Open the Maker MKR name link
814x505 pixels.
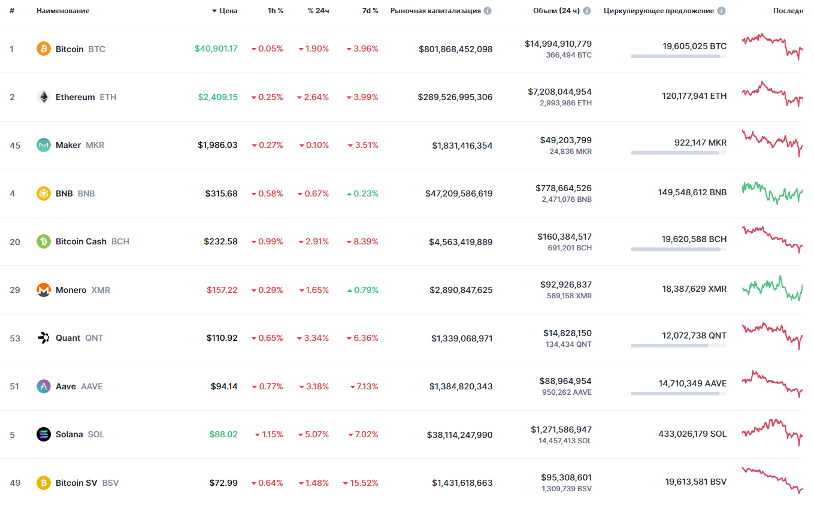(x=80, y=145)
